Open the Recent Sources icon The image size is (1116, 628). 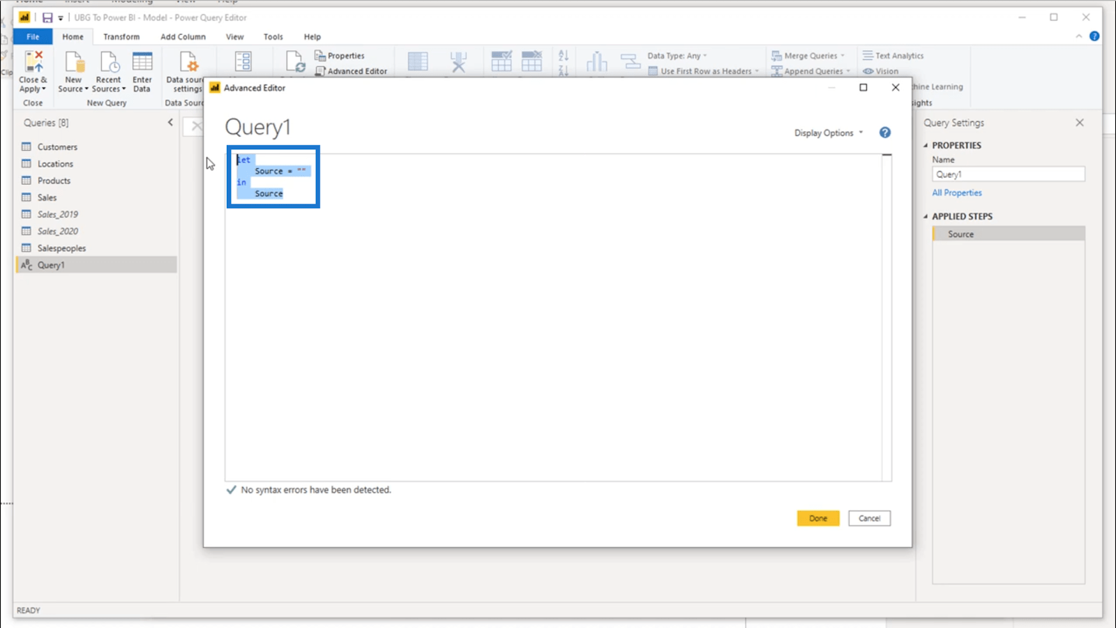(x=109, y=62)
